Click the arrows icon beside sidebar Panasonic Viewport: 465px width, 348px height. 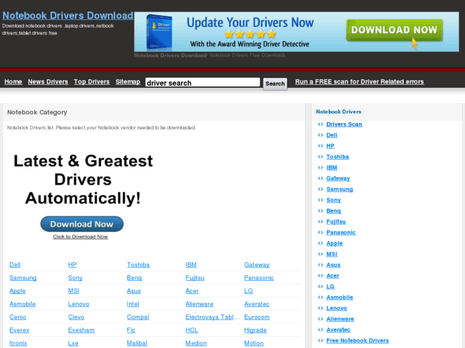click(x=320, y=232)
